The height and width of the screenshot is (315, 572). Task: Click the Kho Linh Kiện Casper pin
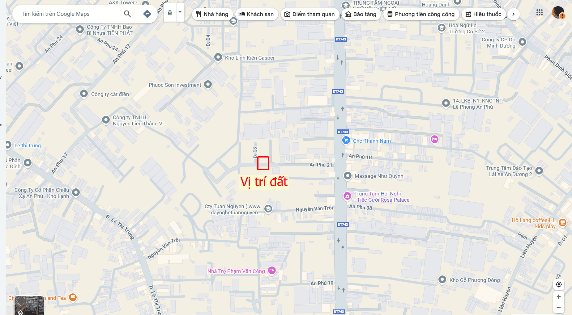click(x=218, y=57)
